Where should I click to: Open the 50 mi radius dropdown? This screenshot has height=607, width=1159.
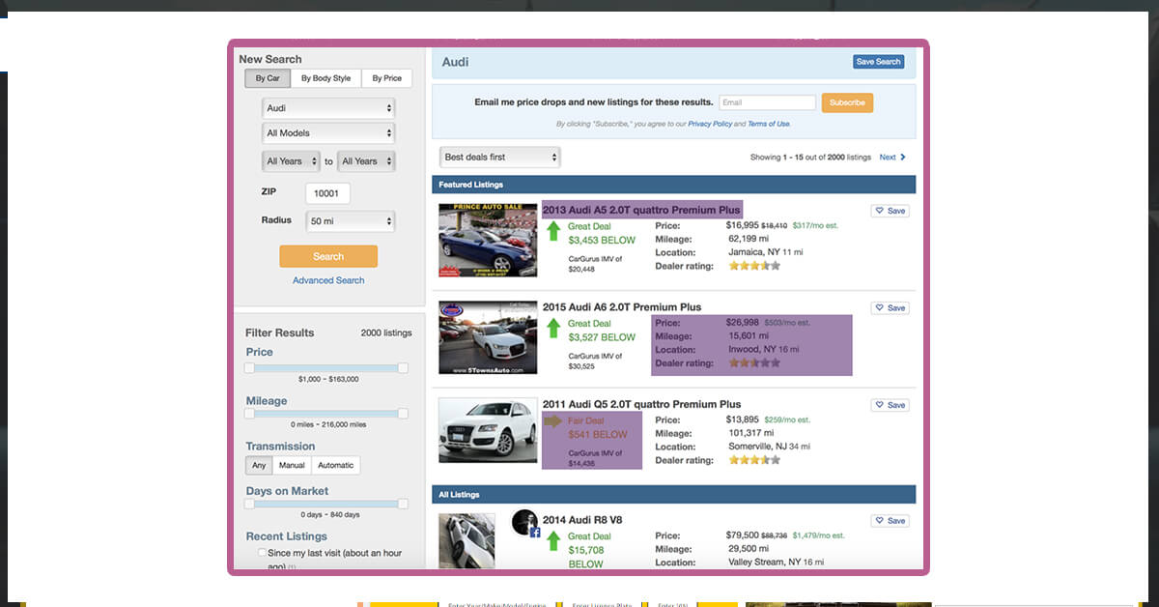pyautogui.click(x=351, y=221)
